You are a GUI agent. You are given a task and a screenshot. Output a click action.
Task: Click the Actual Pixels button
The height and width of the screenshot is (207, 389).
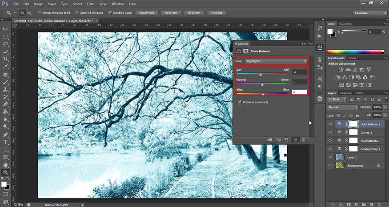(x=146, y=12)
